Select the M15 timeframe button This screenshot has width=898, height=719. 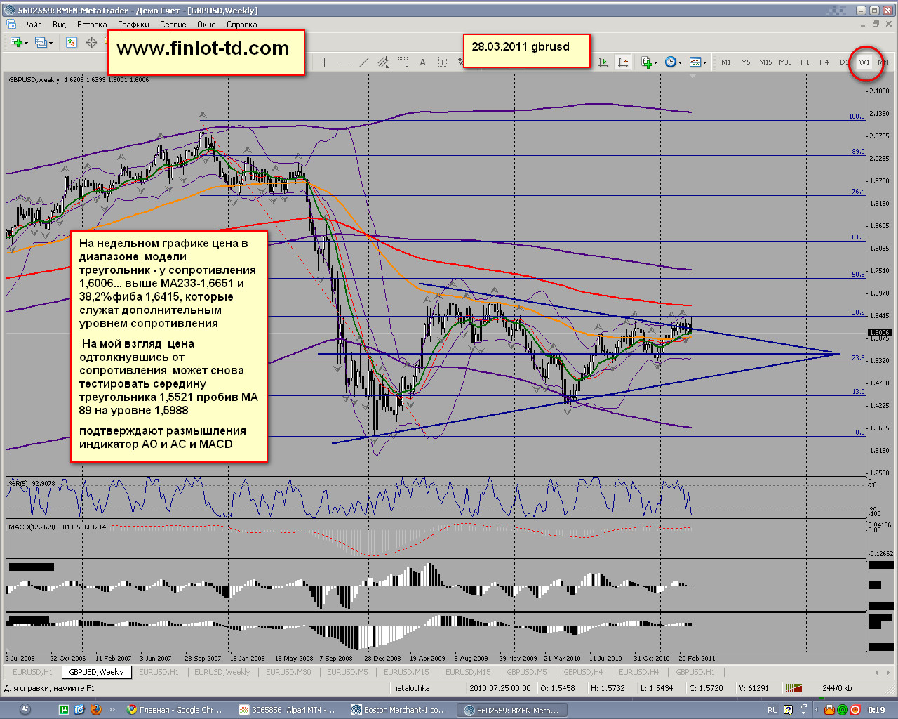pos(765,62)
